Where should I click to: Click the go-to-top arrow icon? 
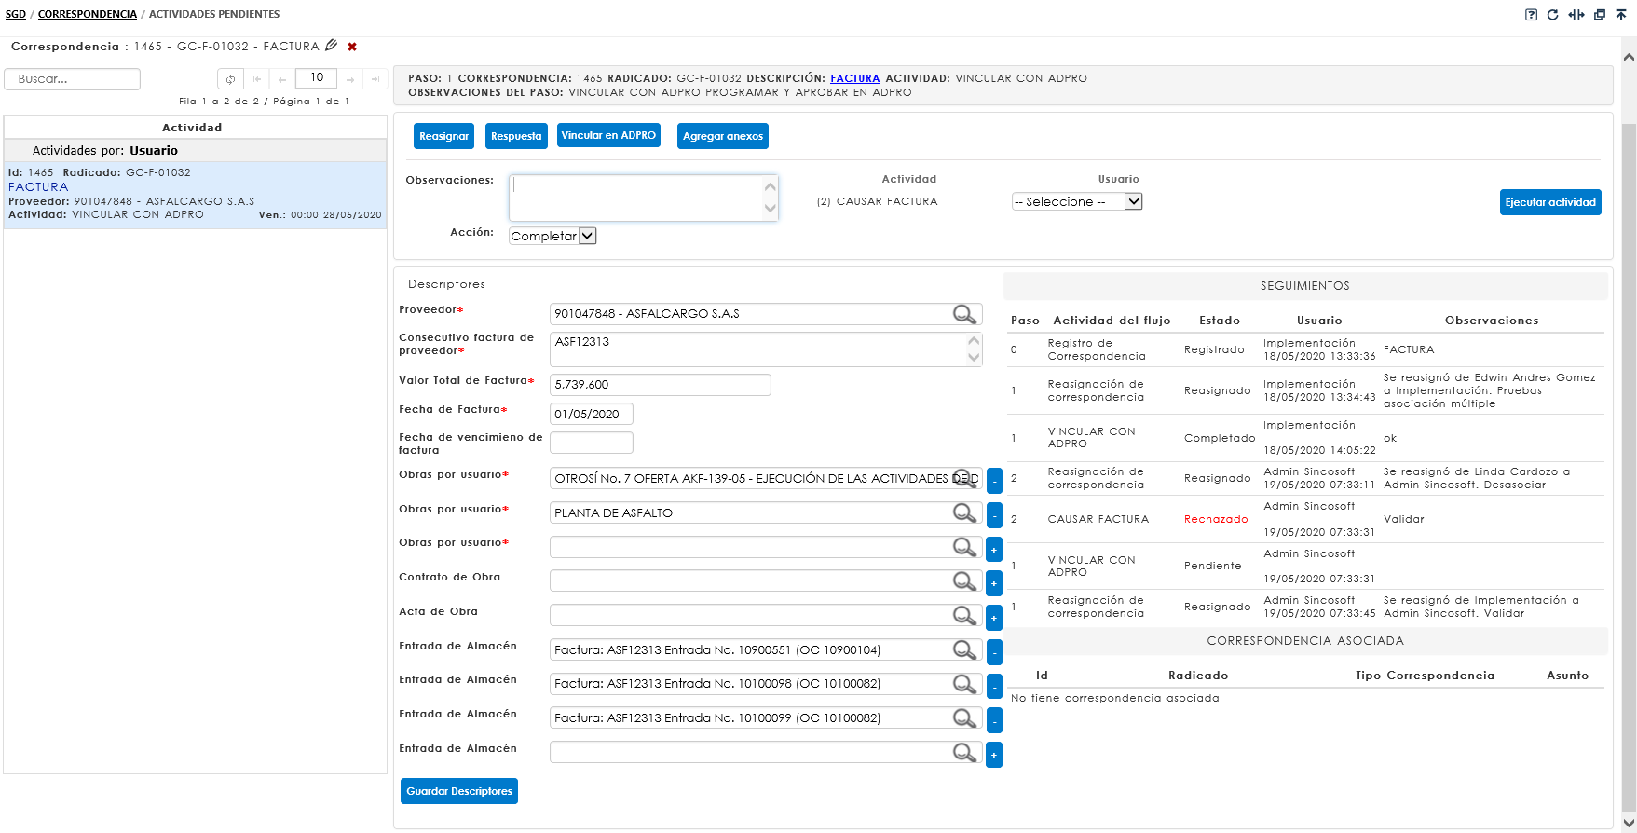(1621, 15)
